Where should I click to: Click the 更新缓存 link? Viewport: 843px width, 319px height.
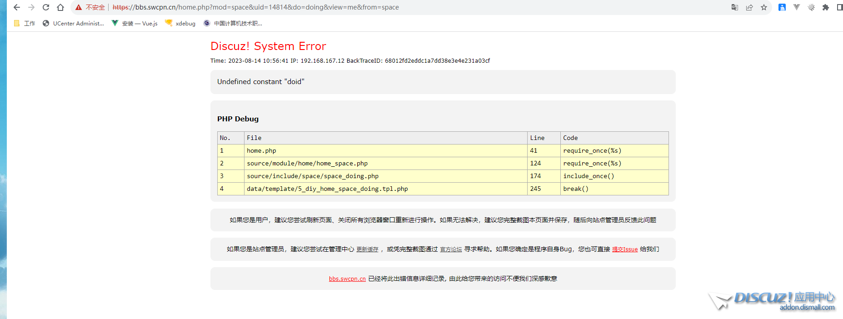coord(367,249)
